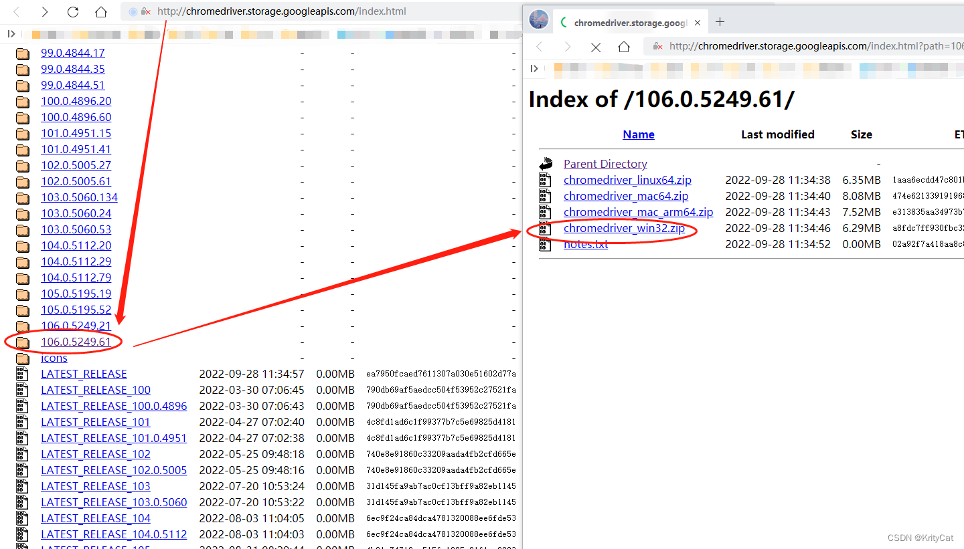964x549 pixels.
Task: Open folder 101.0.4951.41
Action: 76,149
